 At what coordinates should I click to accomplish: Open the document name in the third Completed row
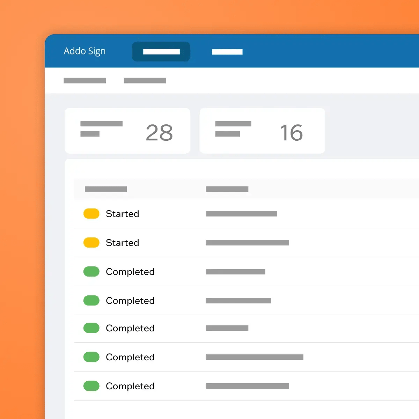(x=227, y=328)
